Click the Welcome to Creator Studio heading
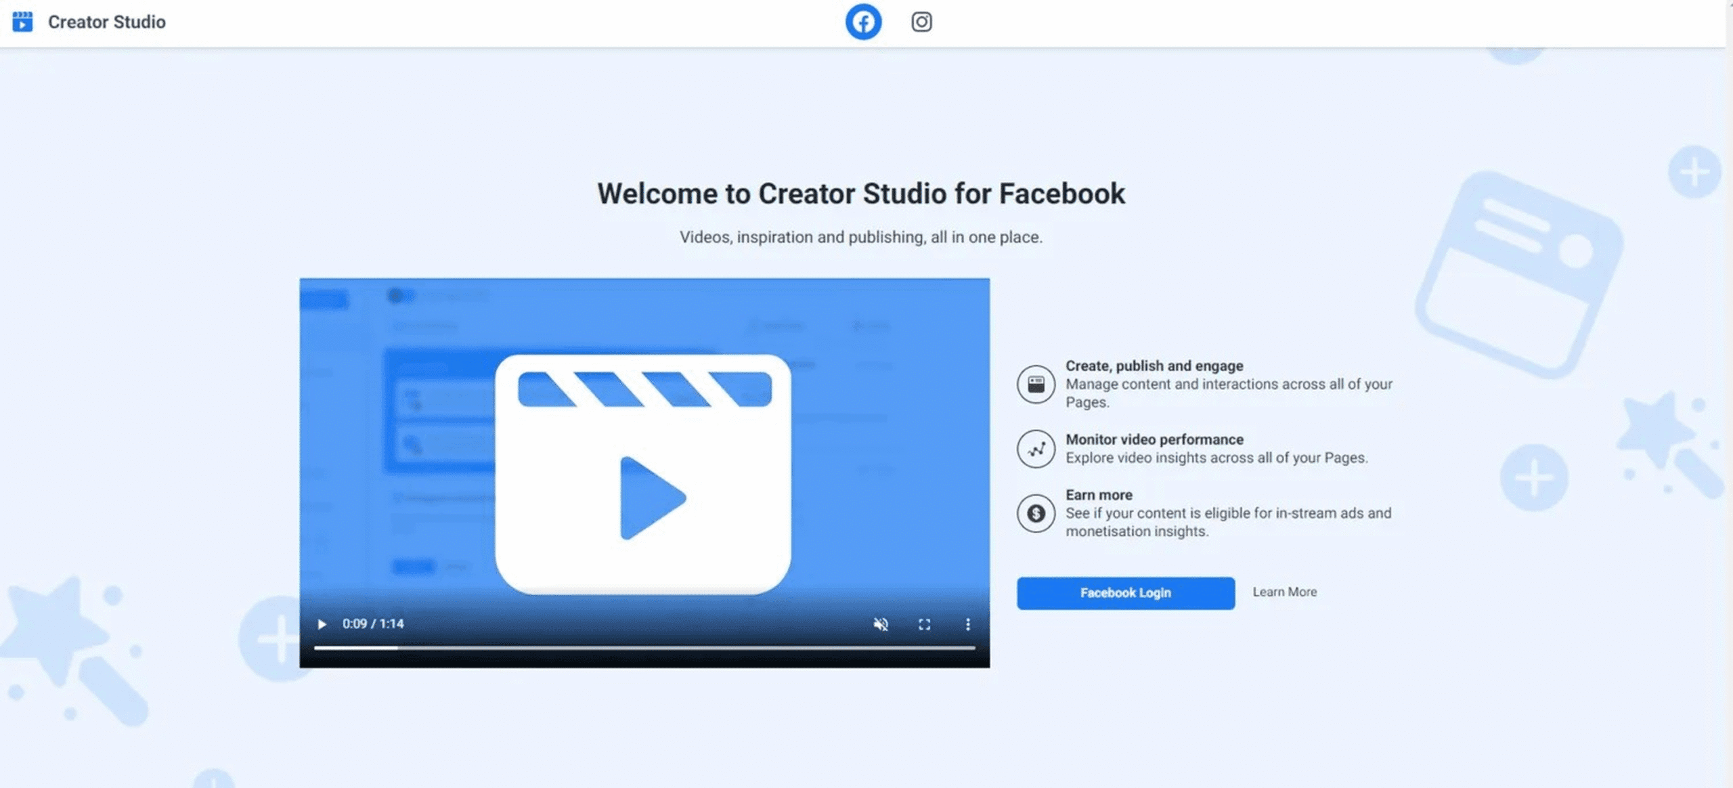The height and width of the screenshot is (788, 1733). coord(860,194)
